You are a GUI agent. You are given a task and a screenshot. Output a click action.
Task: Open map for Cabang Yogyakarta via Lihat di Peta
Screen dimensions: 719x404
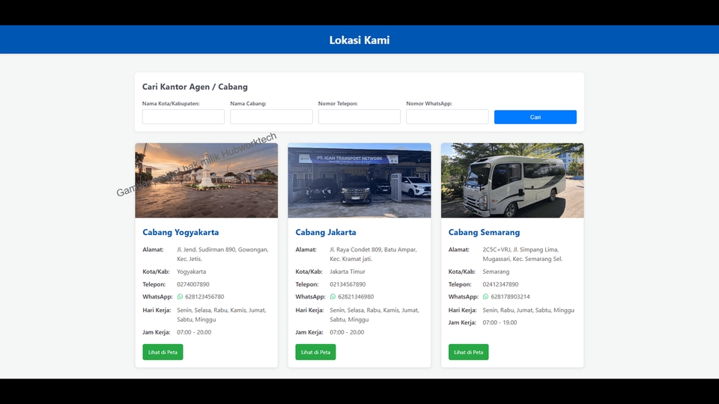tap(163, 352)
